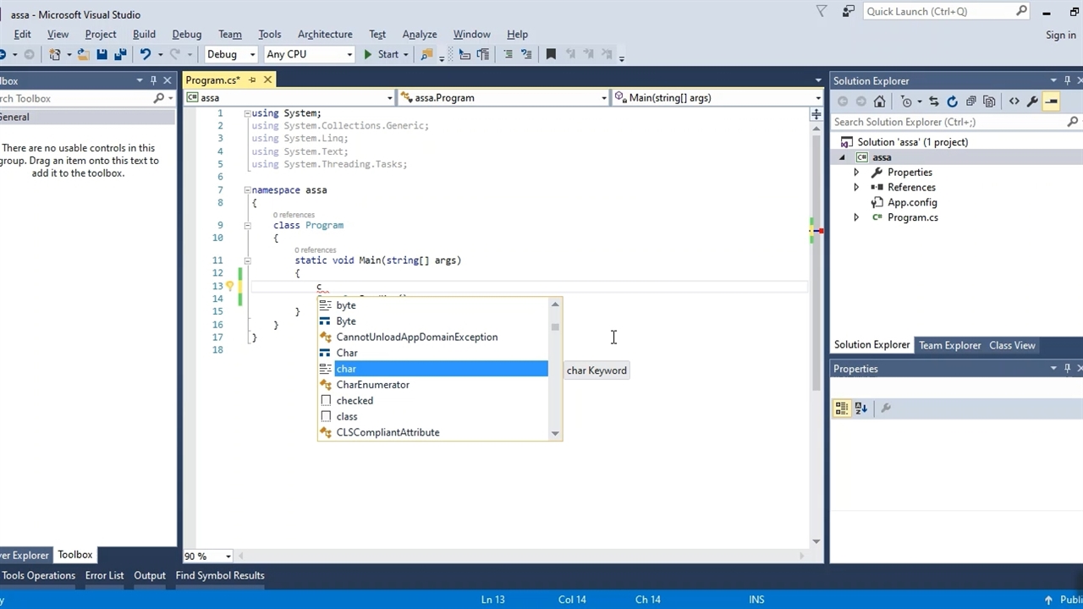The height and width of the screenshot is (609, 1083).
Task: Click the View Code icon in Solution Explorer
Action: point(1014,101)
